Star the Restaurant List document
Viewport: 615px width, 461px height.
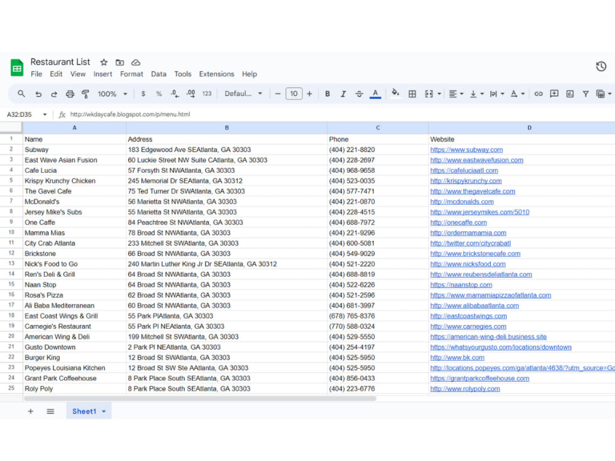[103, 62]
